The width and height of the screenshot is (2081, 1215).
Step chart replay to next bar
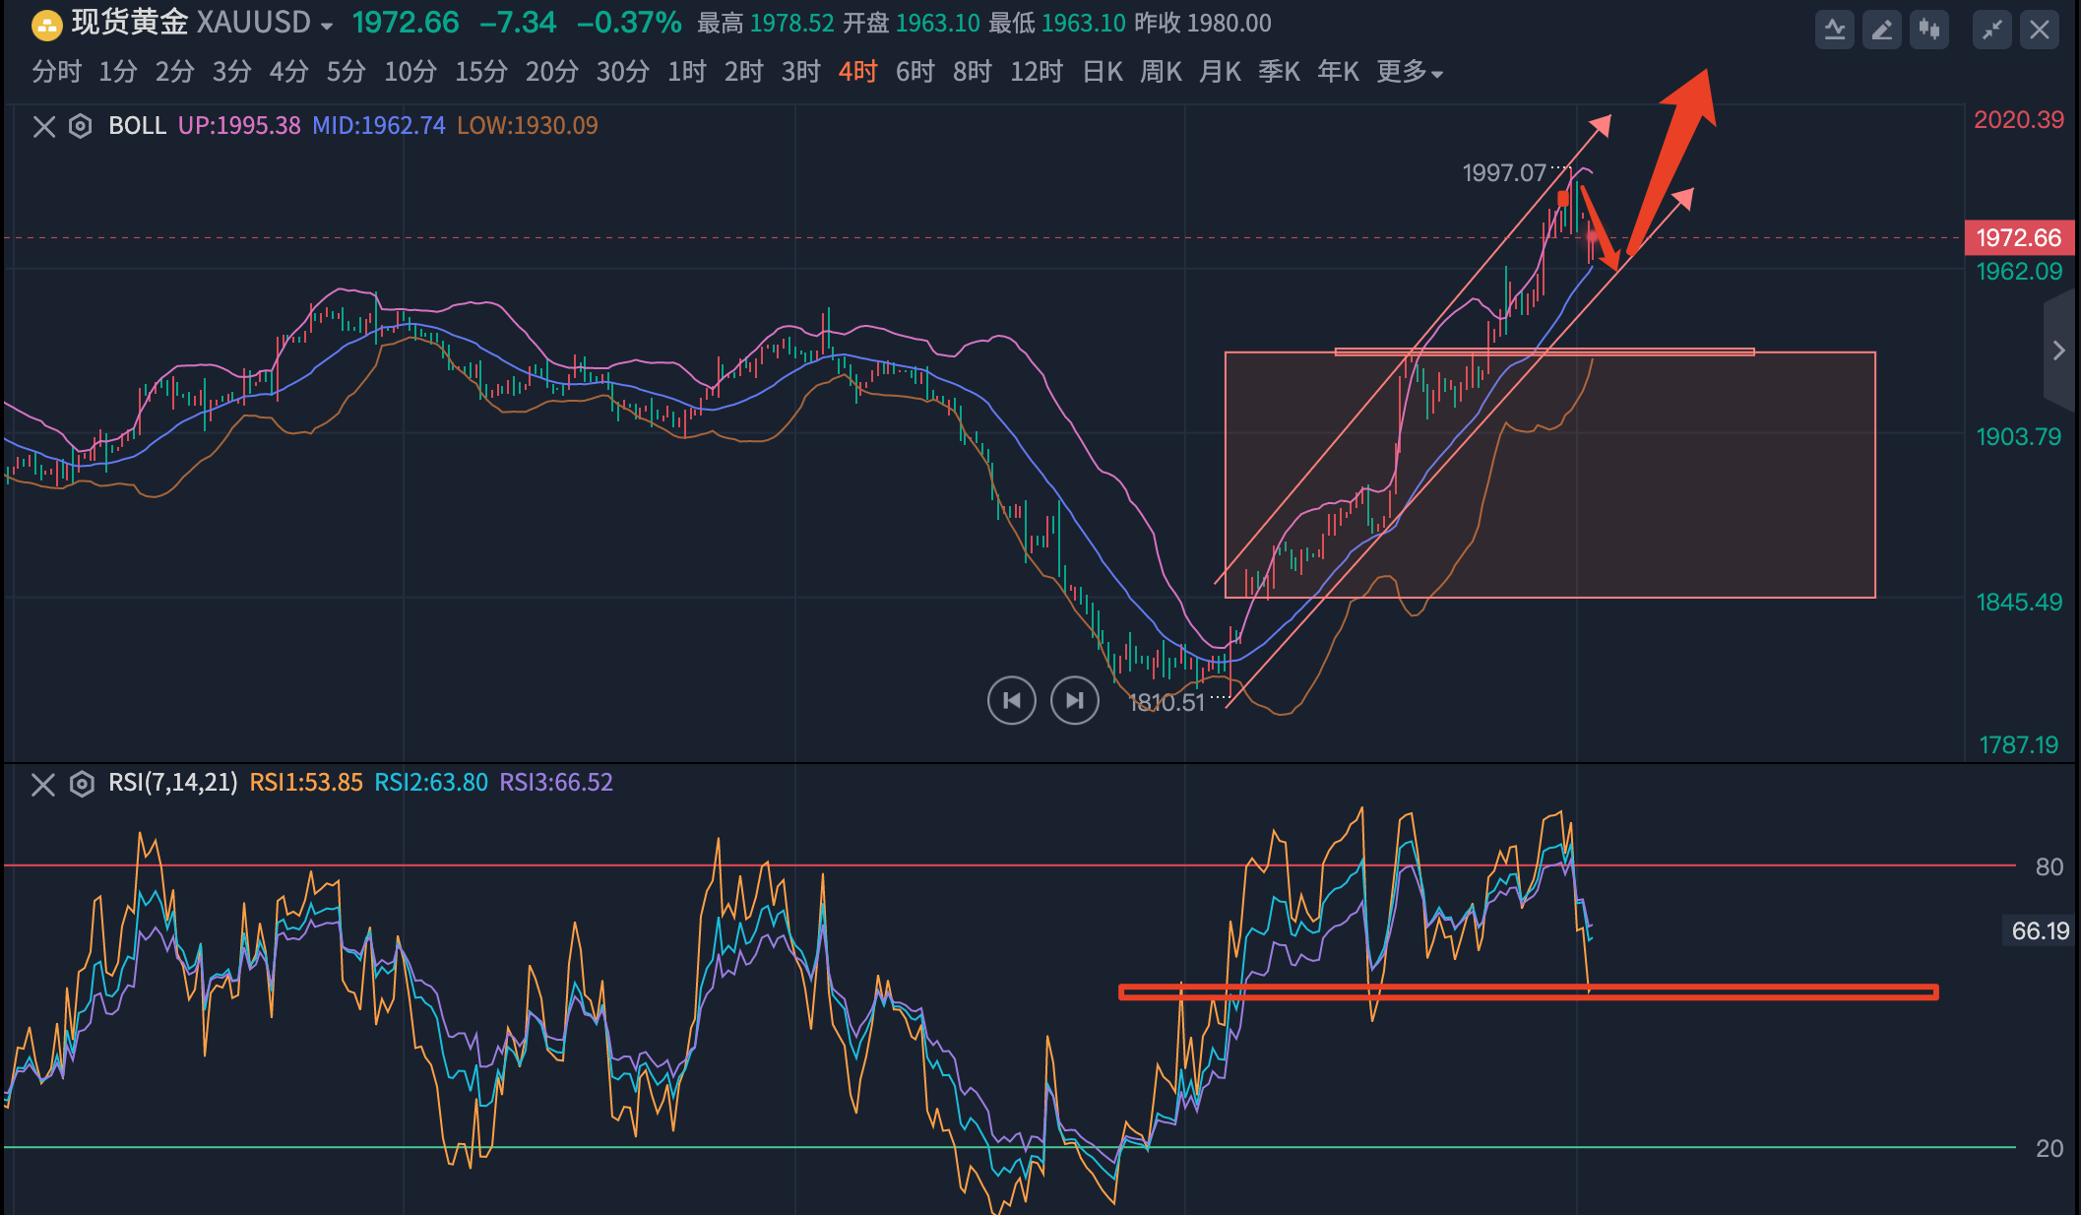[x=1074, y=701]
